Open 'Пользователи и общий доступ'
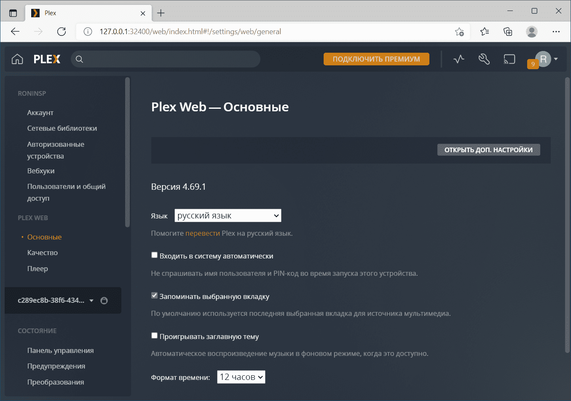571x401 pixels. [x=67, y=192]
